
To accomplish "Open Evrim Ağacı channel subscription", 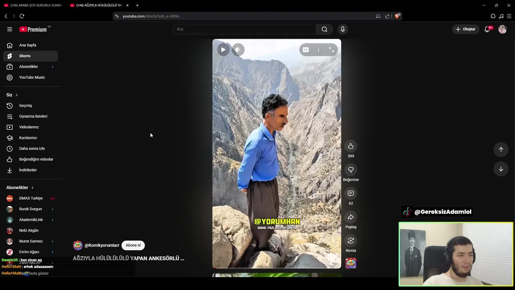I will pos(31,252).
